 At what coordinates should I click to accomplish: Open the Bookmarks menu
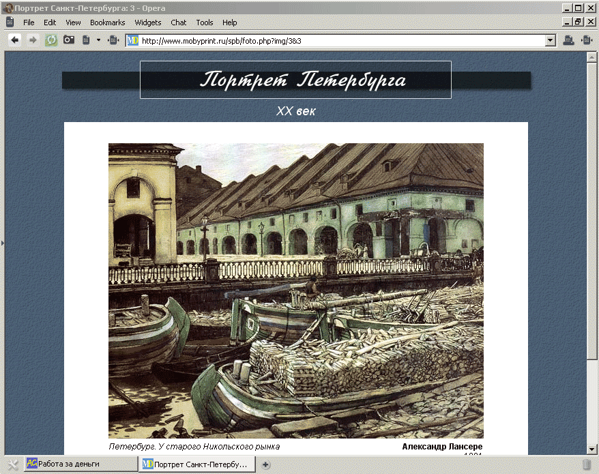coord(107,23)
